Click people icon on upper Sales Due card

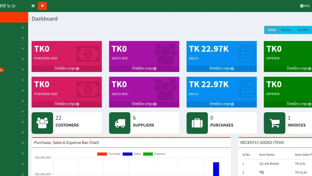pyautogui.click(x=165, y=54)
